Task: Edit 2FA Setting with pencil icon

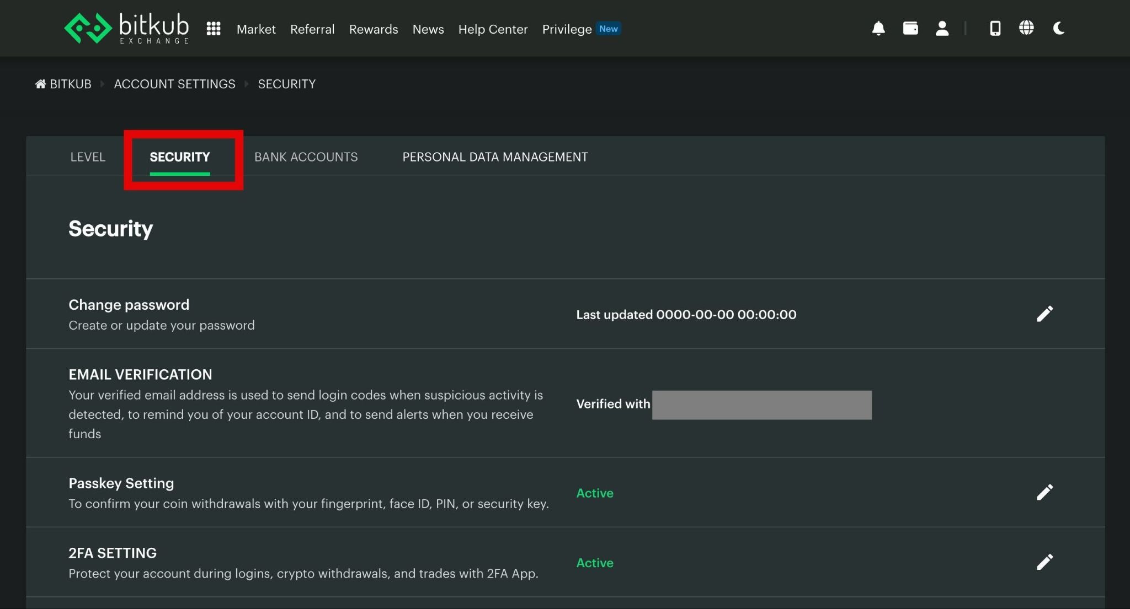Action: click(x=1044, y=563)
